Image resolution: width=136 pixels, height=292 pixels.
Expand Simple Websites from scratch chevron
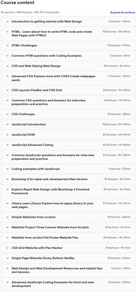7,217
